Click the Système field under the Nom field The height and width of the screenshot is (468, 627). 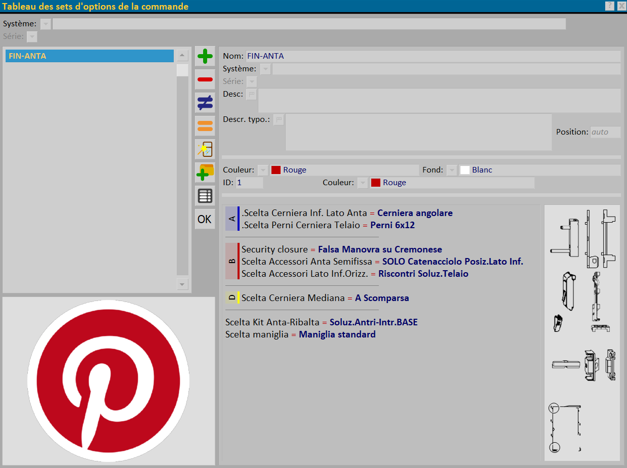point(447,69)
